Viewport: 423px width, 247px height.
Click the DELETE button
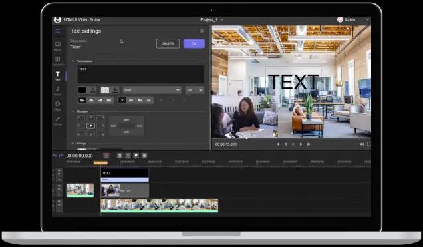[x=168, y=43]
